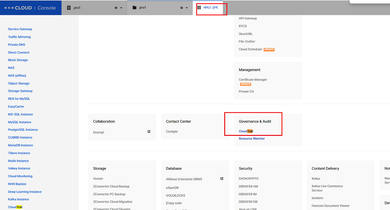Open CUBRID Instance in the sidebar

20,137
